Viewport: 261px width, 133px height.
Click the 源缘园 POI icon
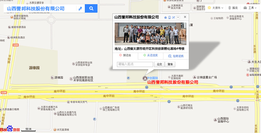click(x=52, y=78)
